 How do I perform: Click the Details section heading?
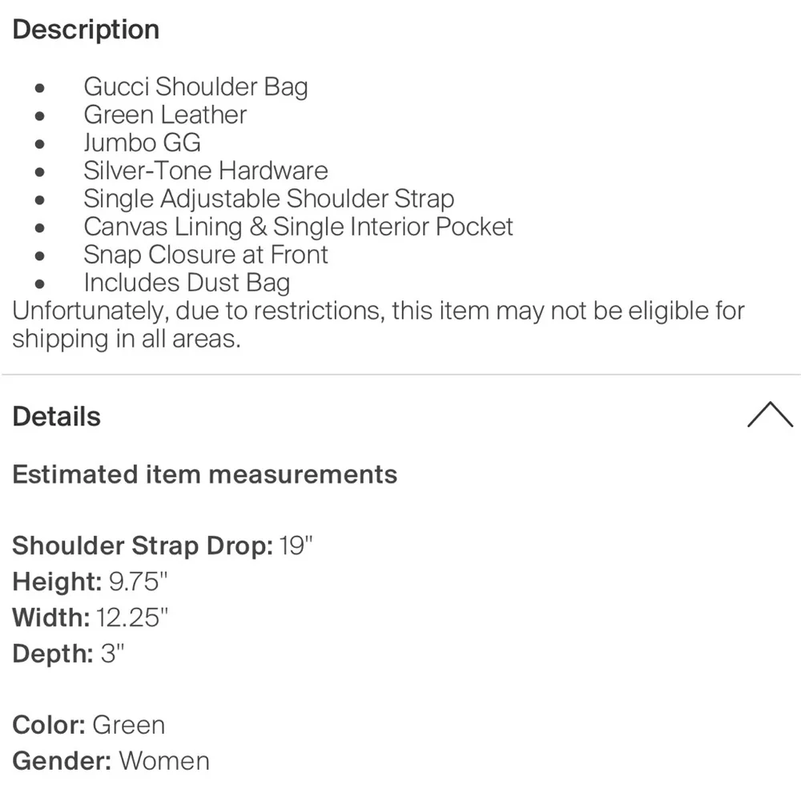tap(57, 417)
